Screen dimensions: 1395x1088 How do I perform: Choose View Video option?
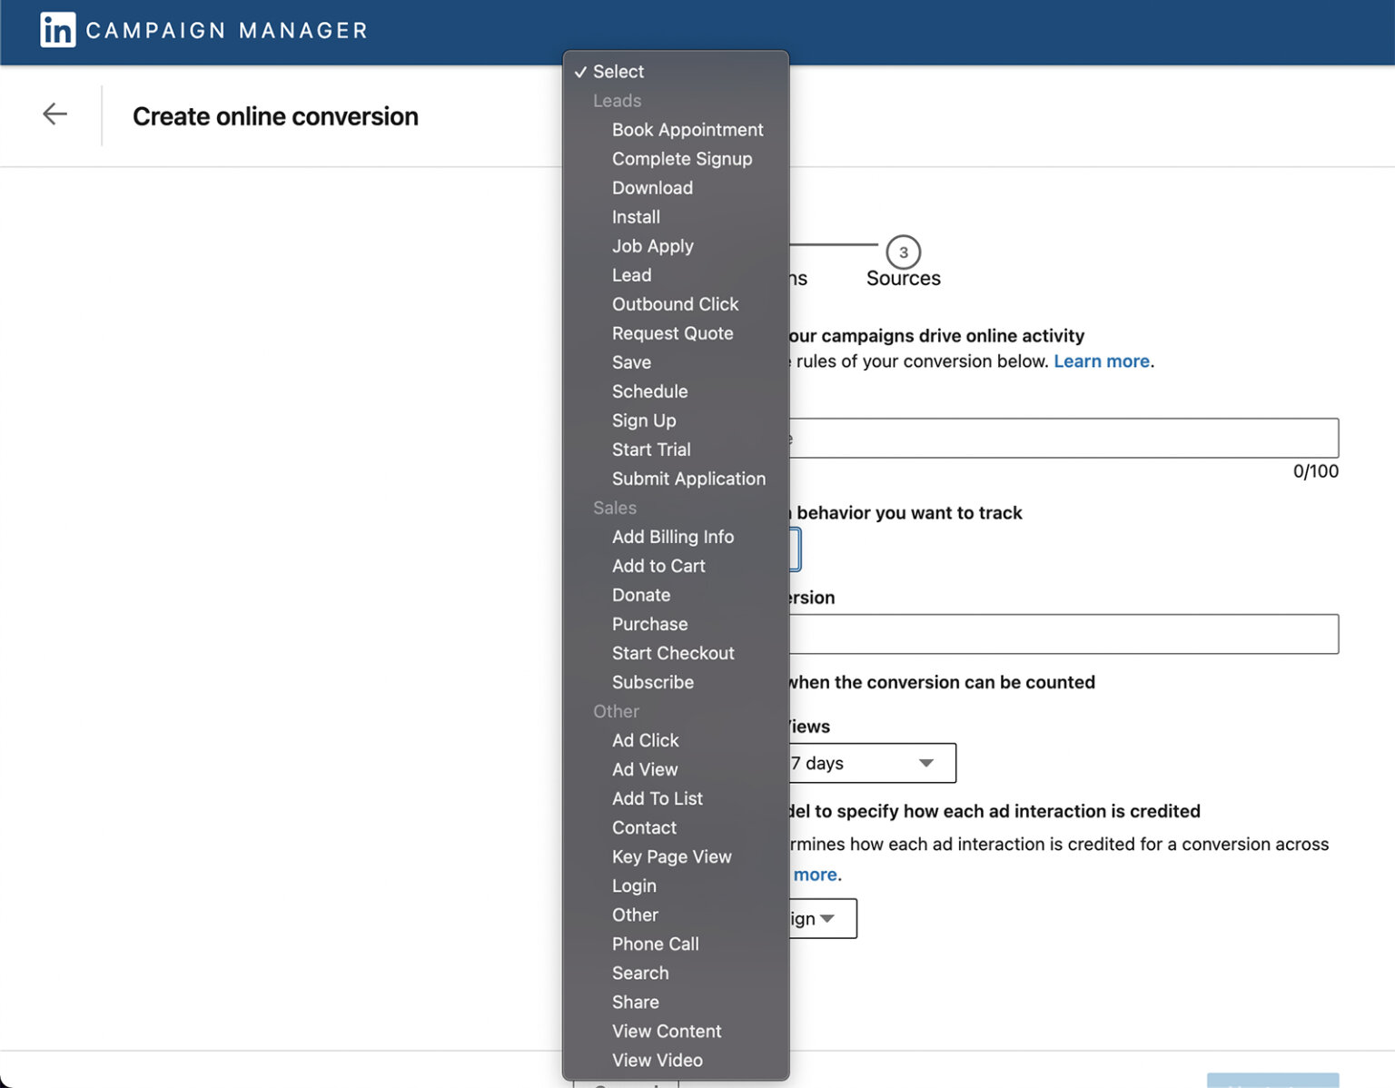pyautogui.click(x=657, y=1060)
